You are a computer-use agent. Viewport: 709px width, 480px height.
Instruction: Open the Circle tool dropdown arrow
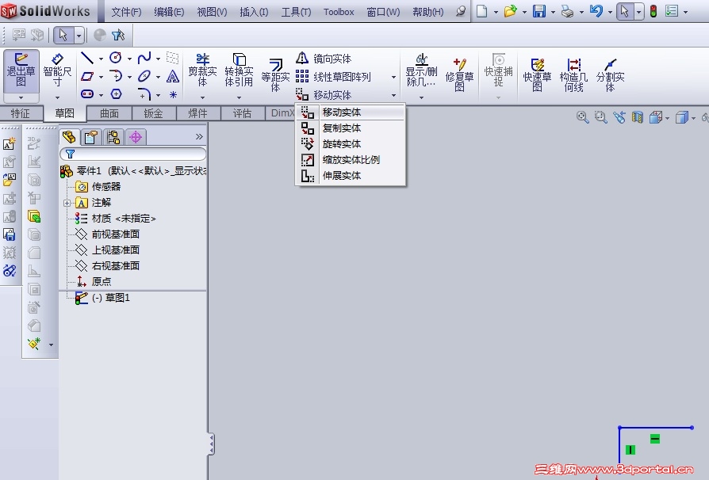(129, 59)
